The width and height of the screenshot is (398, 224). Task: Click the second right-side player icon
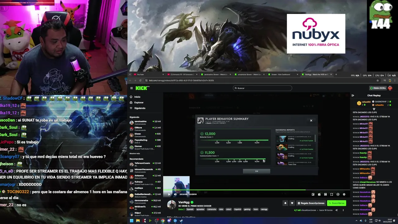click(319, 194)
